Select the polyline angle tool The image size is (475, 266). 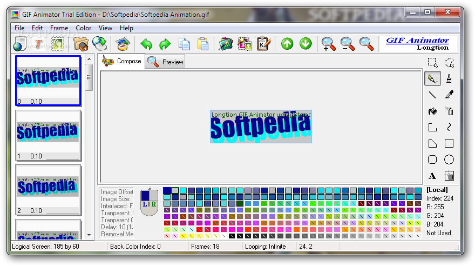coord(432,128)
